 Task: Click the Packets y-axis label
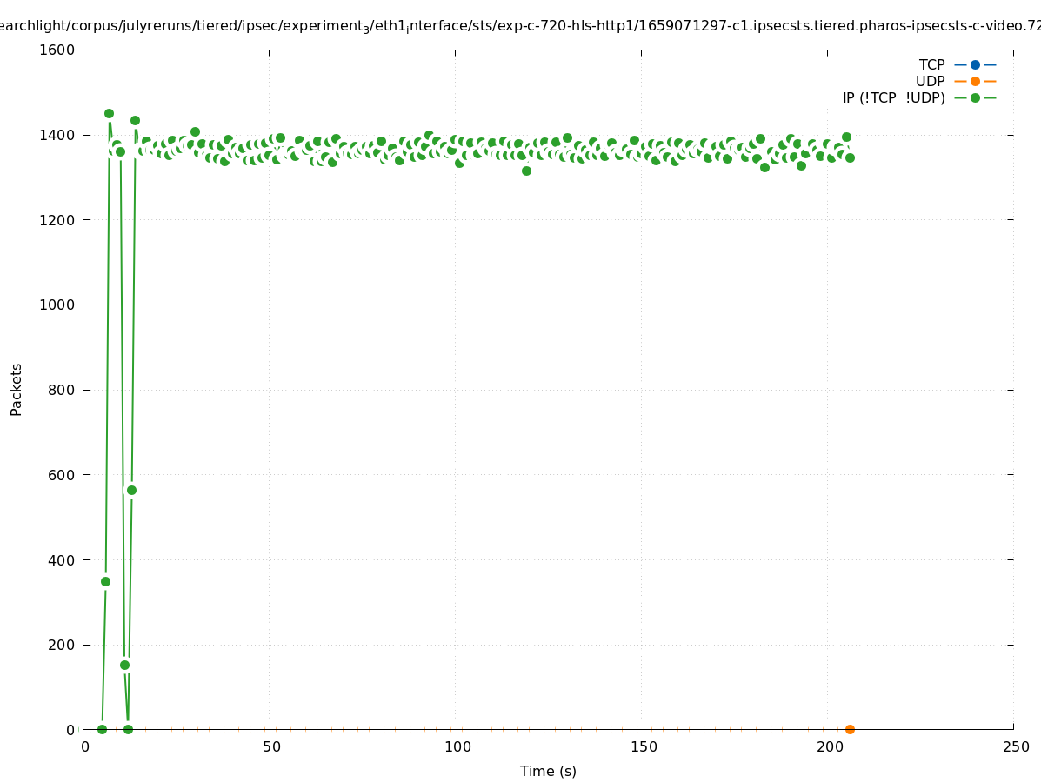coord(17,389)
